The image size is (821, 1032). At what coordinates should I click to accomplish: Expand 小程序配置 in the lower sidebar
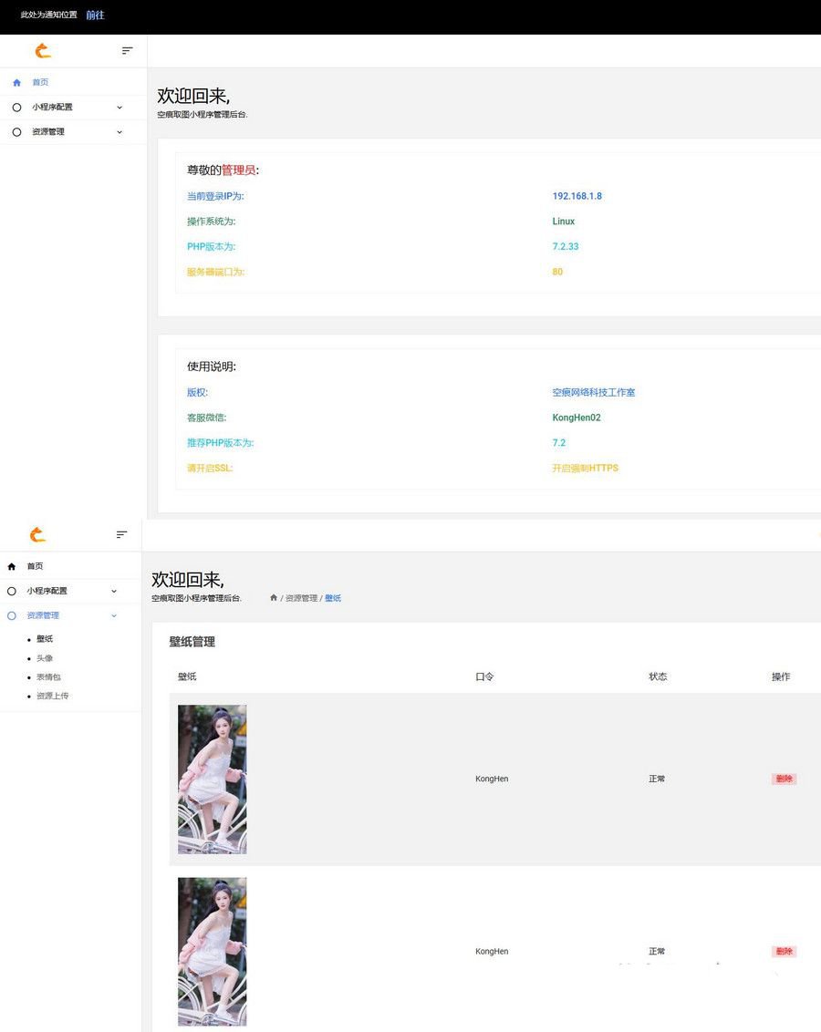click(113, 590)
